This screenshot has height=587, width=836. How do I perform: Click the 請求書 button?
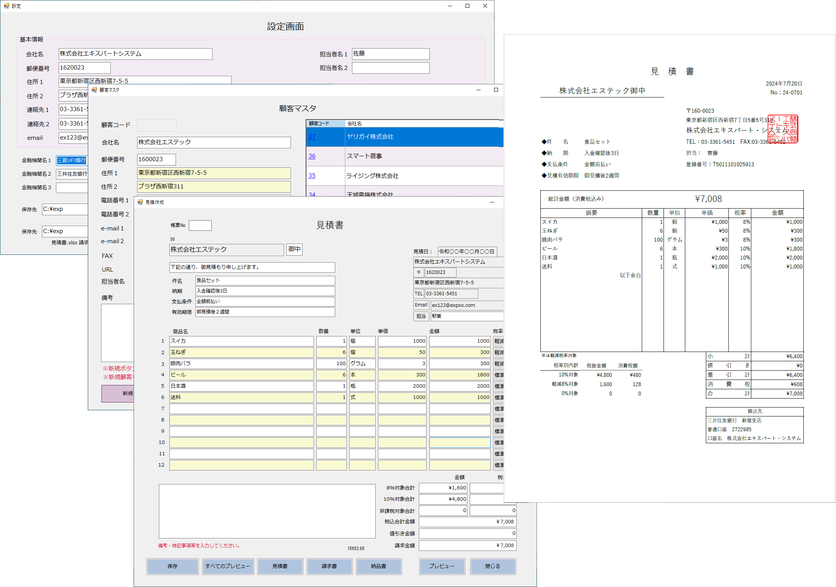coord(329,566)
